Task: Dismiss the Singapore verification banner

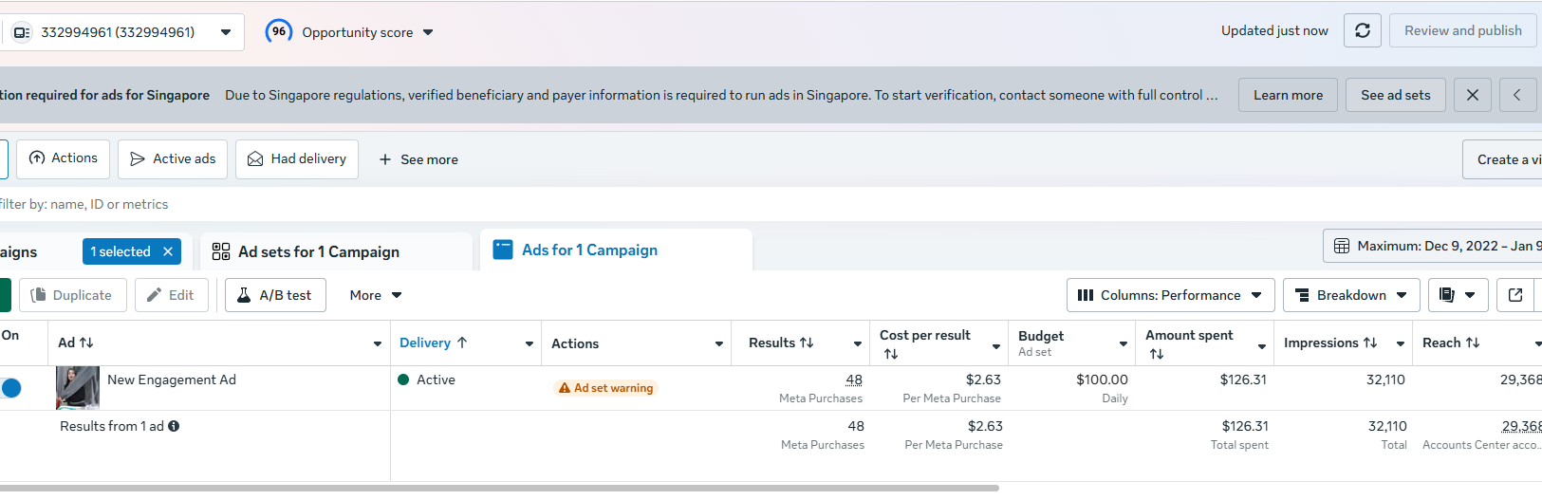Action: (1472, 95)
